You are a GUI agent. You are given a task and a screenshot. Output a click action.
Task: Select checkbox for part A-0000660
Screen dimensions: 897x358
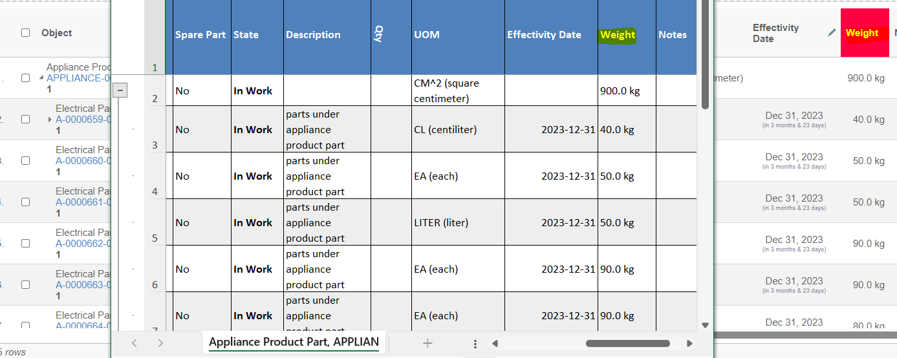(x=25, y=161)
